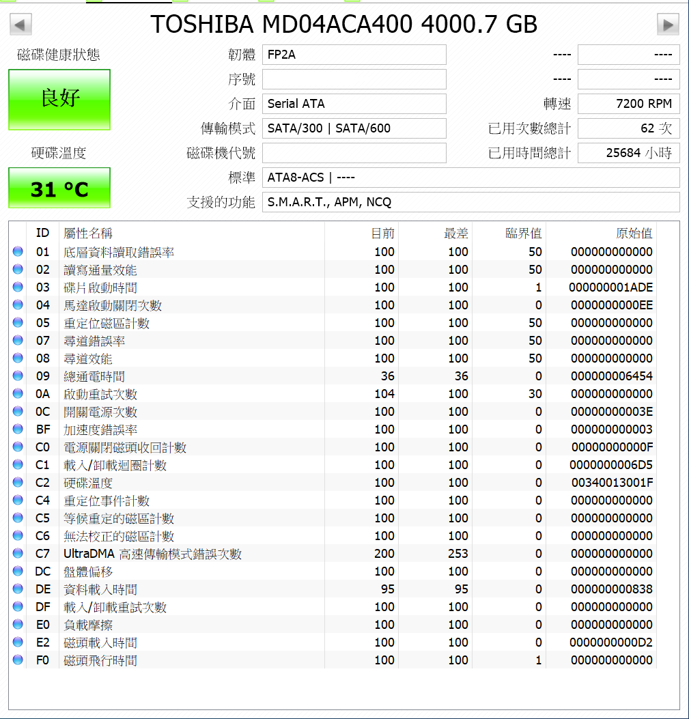
Task: Click the status icon for attribute C2
Action: [18, 482]
